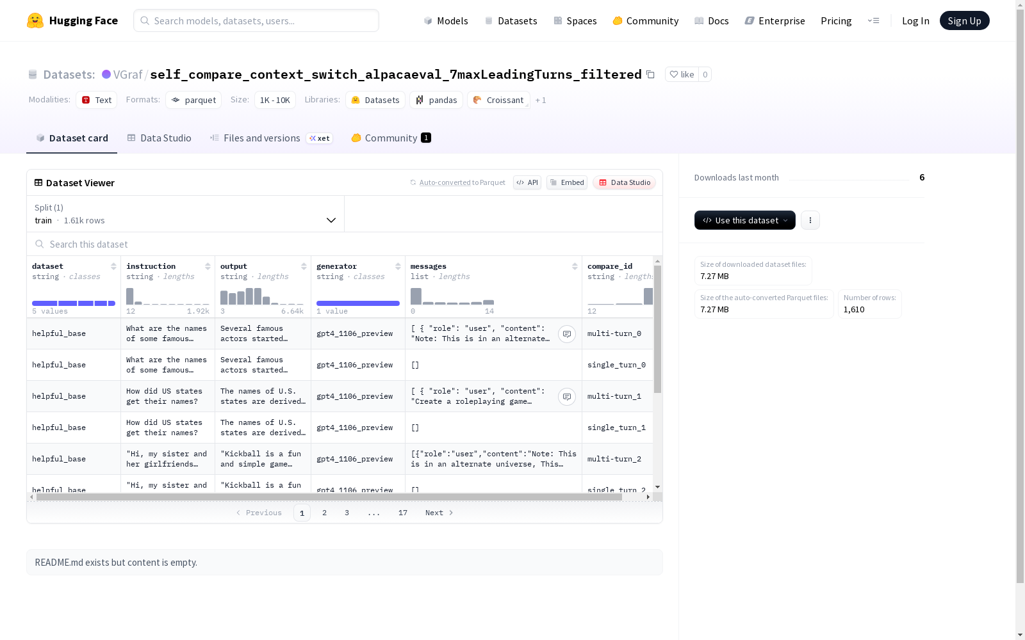Click the output lengths histogram
The height and width of the screenshot is (640, 1025).
263,296
